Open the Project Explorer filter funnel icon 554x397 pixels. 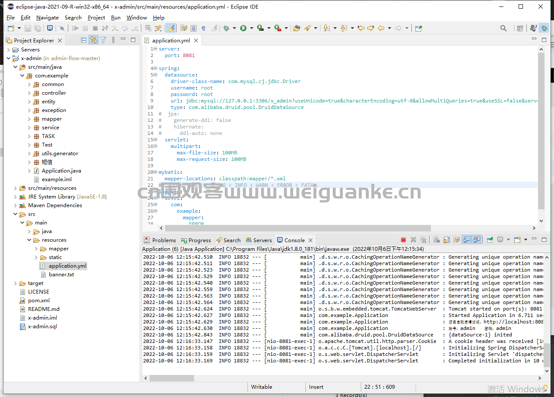point(103,40)
